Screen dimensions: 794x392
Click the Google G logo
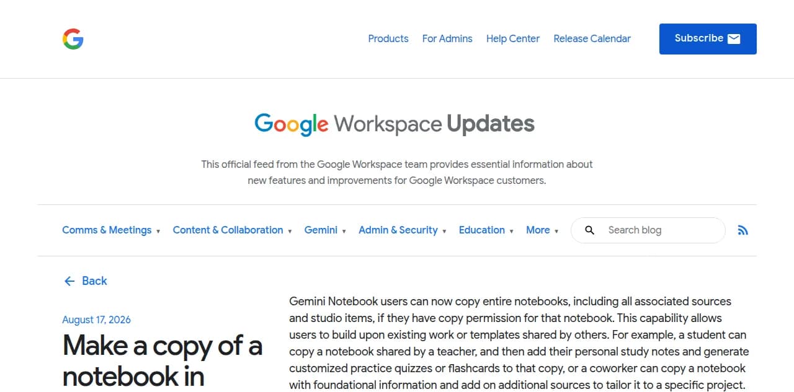73,39
